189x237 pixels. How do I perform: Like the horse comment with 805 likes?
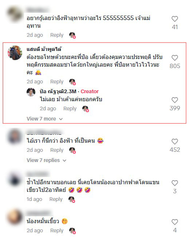pyautogui.click(x=175, y=58)
